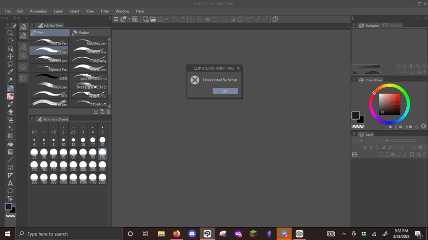The width and height of the screenshot is (428, 240).
Task: Open Firefox from the taskbar
Action: 177,234
